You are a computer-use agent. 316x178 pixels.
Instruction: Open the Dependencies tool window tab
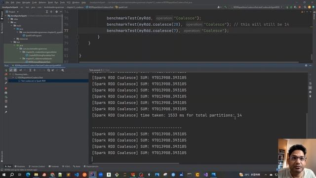click(x=91, y=167)
